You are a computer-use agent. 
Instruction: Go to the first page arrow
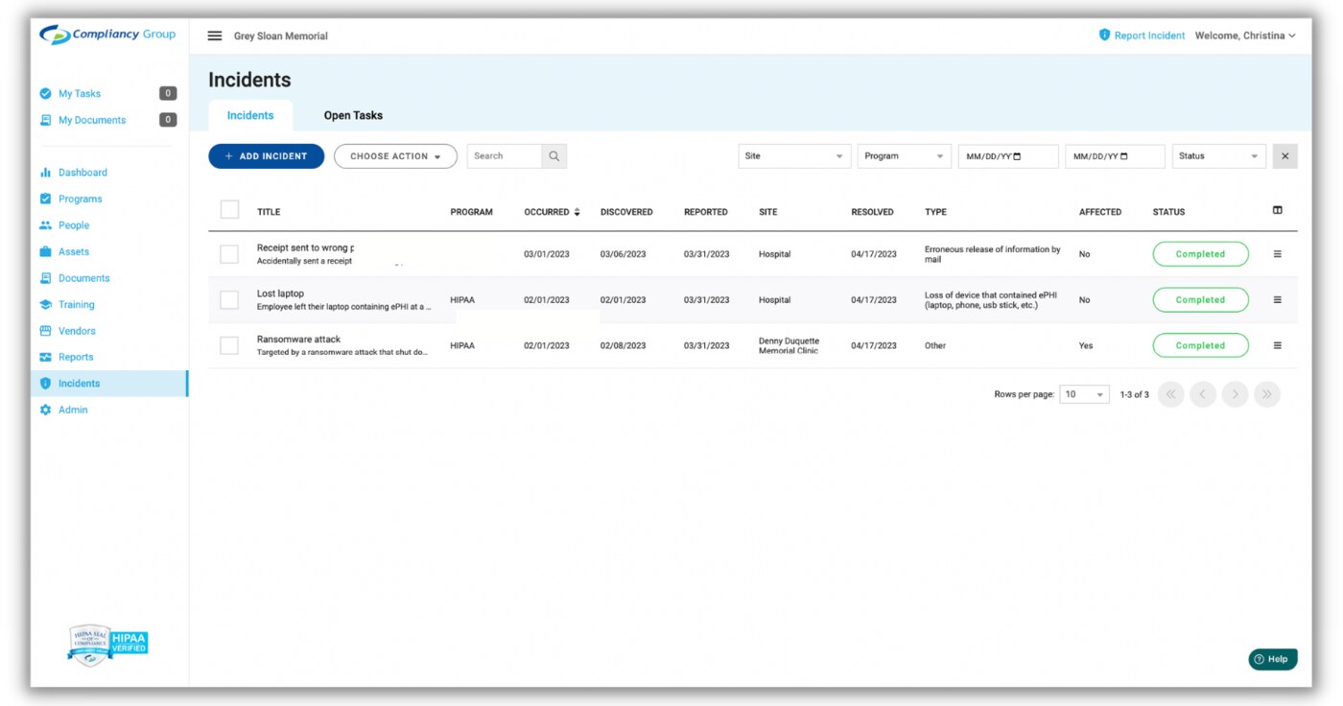point(1171,394)
